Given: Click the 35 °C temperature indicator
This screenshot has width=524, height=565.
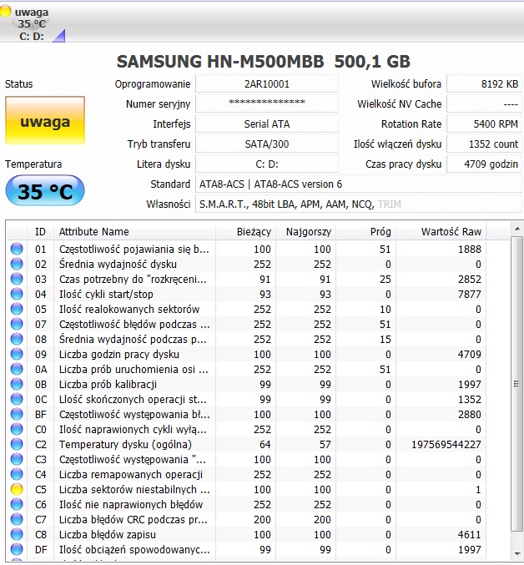Looking at the screenshot, I should (x=45, y=190).
